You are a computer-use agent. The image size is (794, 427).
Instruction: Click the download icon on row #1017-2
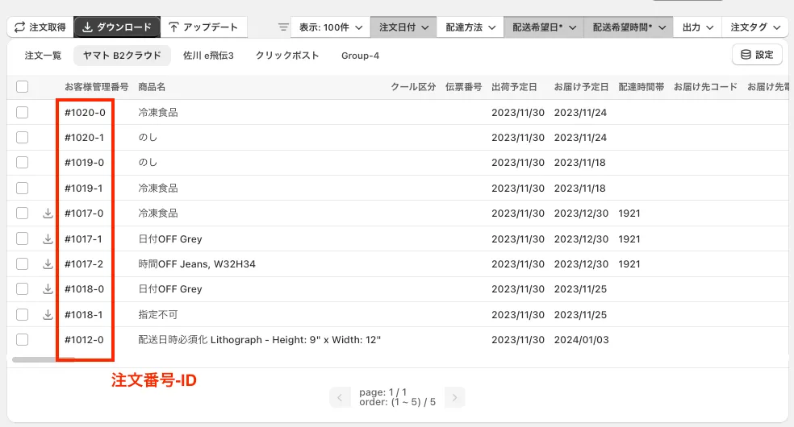pyautogui.click(x=48, y=264)
